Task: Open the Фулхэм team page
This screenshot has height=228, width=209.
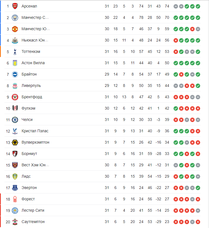Action: [28, 108]
